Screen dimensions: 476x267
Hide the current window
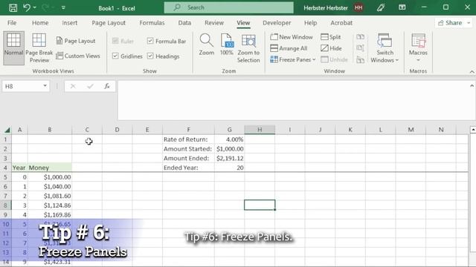(x=331, y=48)
